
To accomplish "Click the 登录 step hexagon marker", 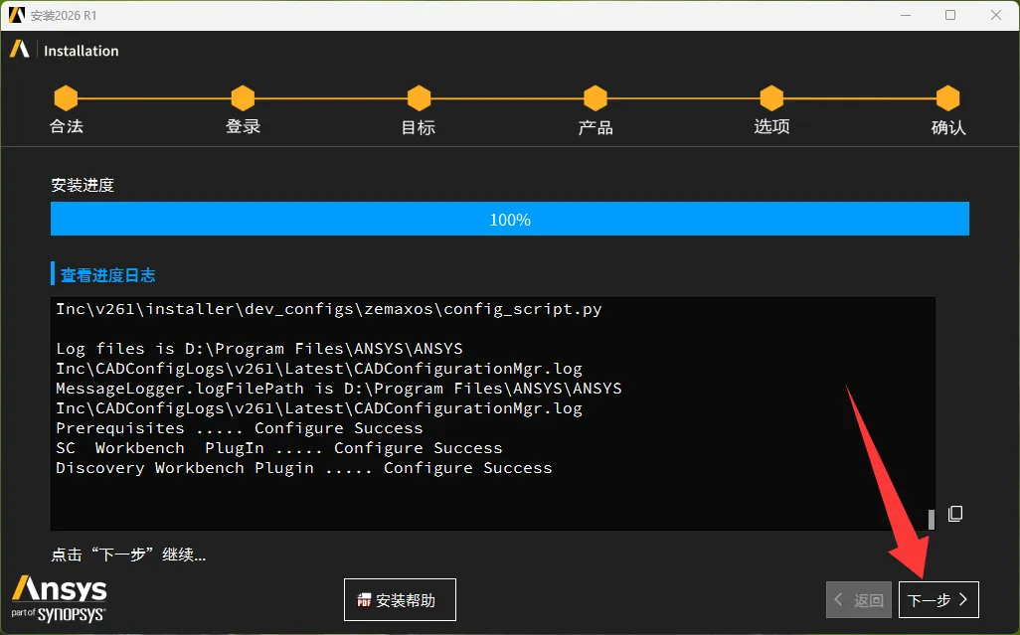I will tap(243, 98).
